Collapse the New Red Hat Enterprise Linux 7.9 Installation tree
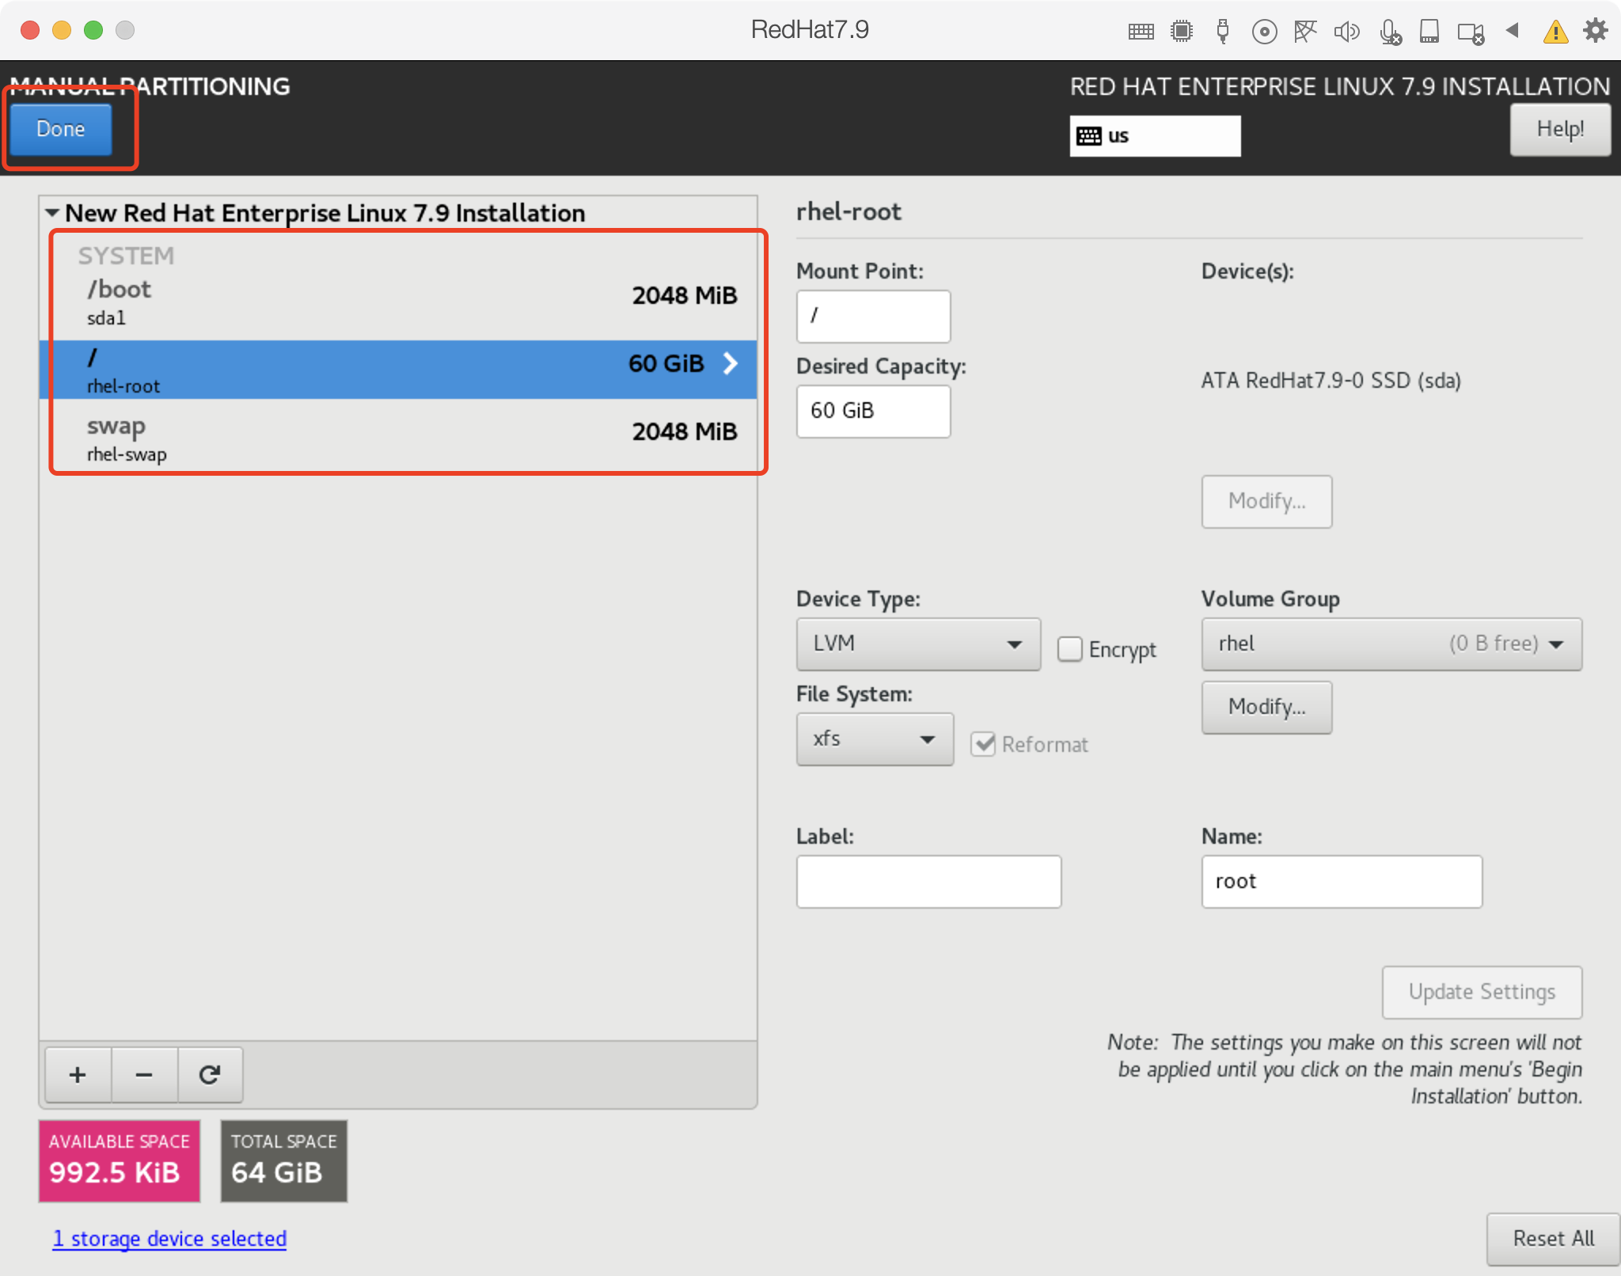The width and height of the screenshot is (1621, 1276). point(53,213)
